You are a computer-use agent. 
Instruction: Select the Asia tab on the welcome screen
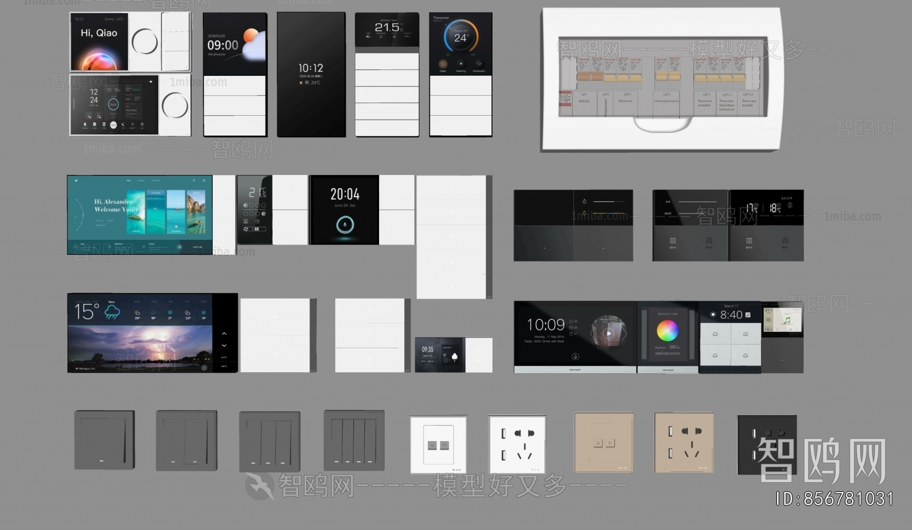[129, 180]
